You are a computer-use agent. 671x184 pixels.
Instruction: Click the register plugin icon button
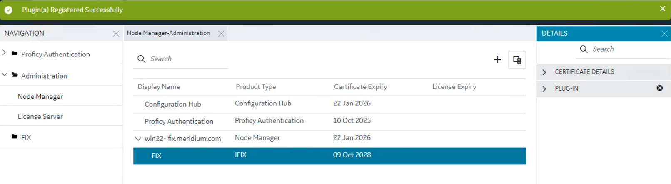(517, 60)
